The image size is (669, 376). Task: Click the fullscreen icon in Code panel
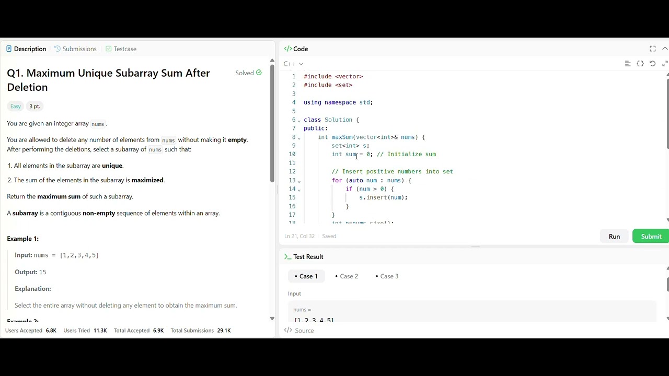point(653,49)
